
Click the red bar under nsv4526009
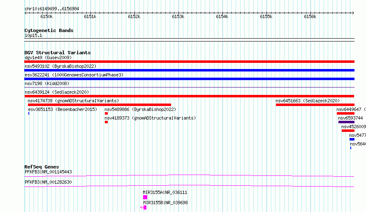(x=348, y=131)
